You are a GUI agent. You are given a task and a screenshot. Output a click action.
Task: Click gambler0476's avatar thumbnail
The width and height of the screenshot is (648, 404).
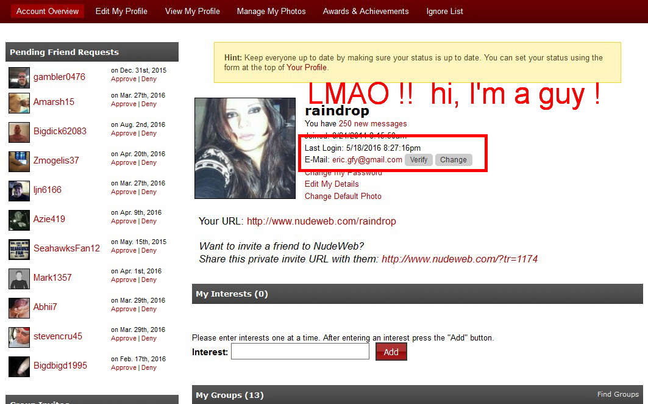tap(19, 78)
